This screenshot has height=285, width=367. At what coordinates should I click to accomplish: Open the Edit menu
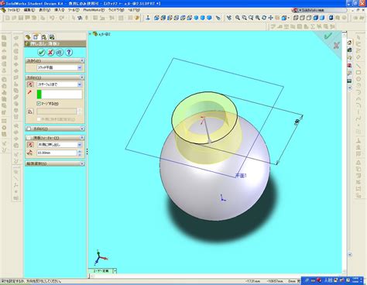[29, 10]
